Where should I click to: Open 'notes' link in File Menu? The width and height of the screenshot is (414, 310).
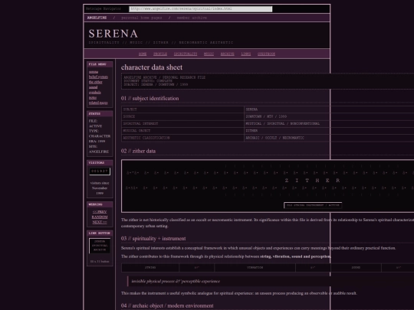coord(93,97)
